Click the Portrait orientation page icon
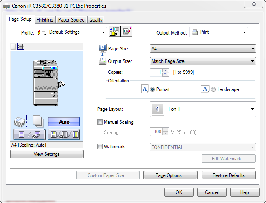266x203 pixels. click(x=145, y=89)
